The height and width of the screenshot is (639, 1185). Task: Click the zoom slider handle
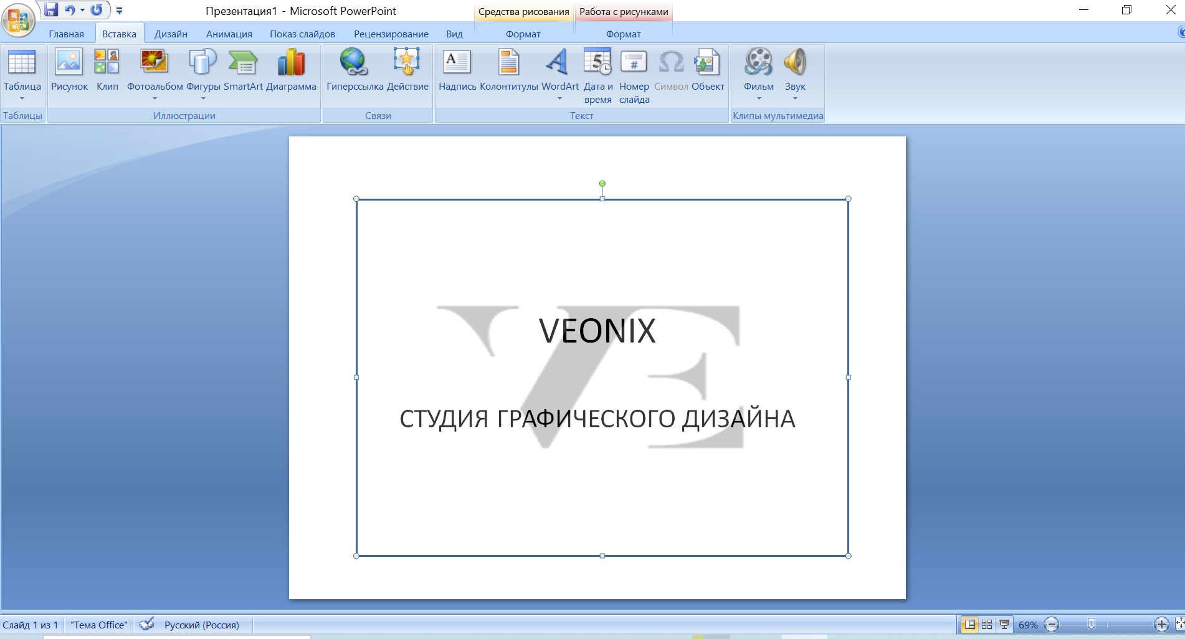tap(1092, 625)
